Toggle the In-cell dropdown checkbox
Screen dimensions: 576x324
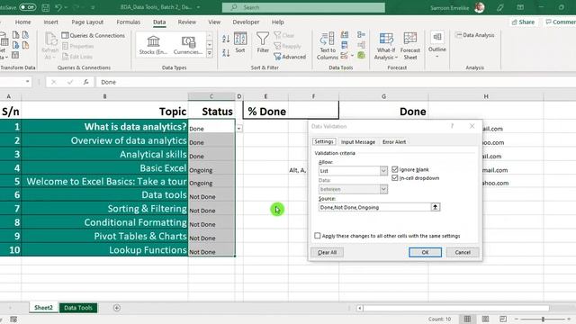click(395, 178)
